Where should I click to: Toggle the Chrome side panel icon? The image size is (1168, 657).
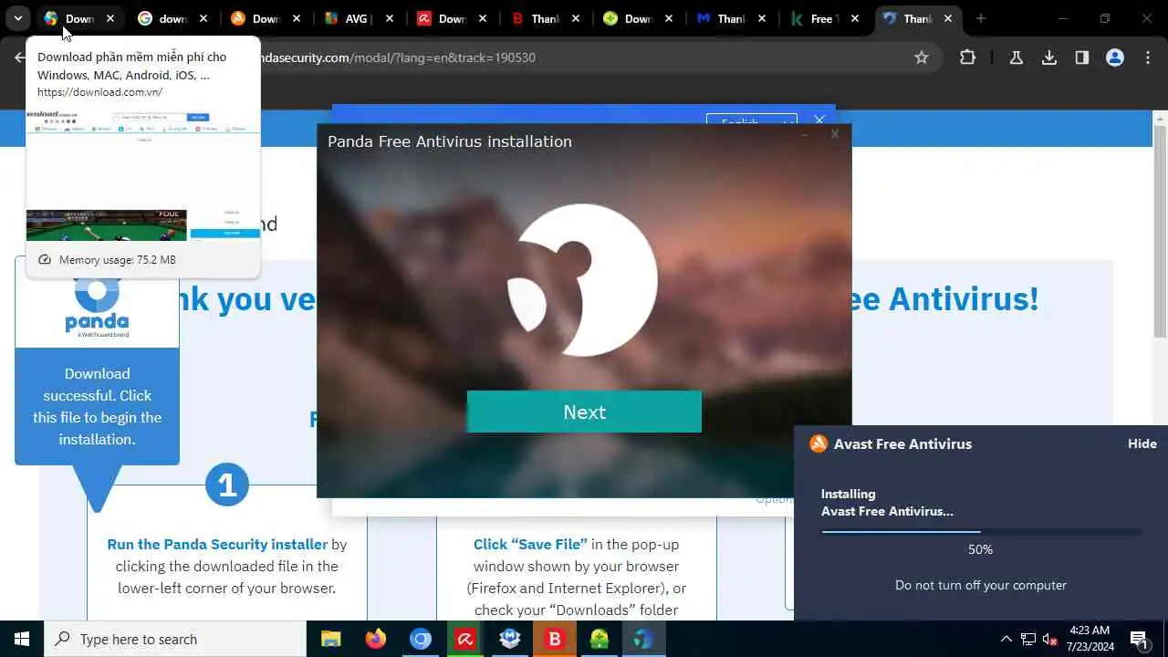coord(1082,57)
